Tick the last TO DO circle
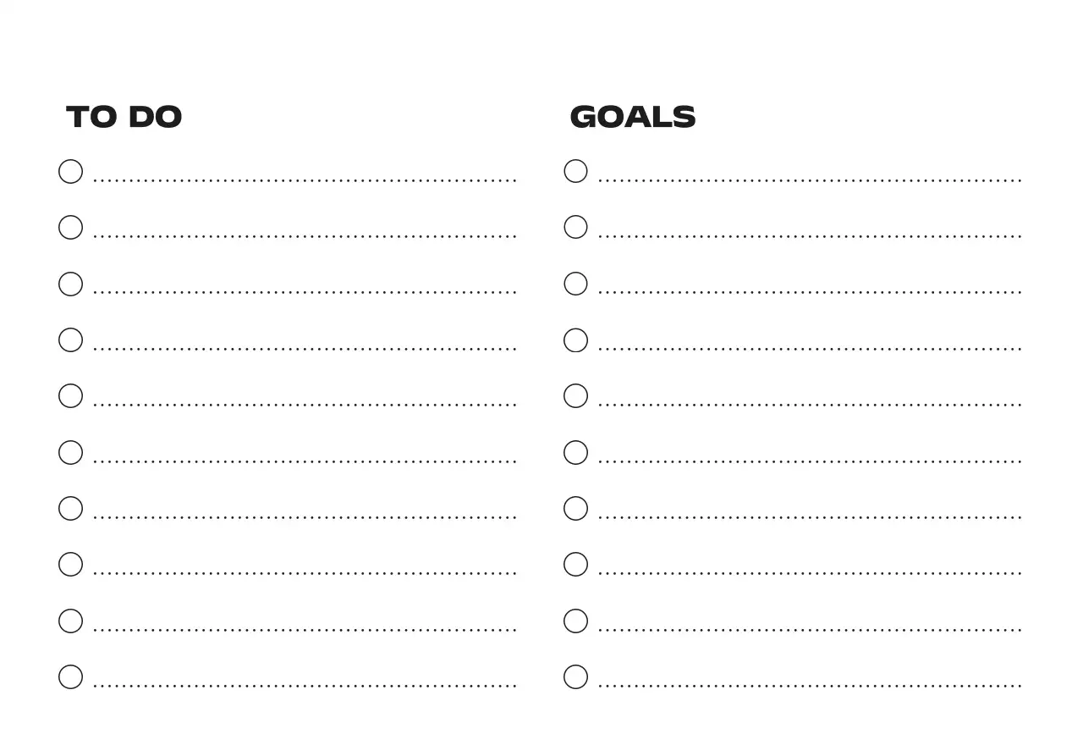Screen dimensions: 1083x745 tap(70, 677)
